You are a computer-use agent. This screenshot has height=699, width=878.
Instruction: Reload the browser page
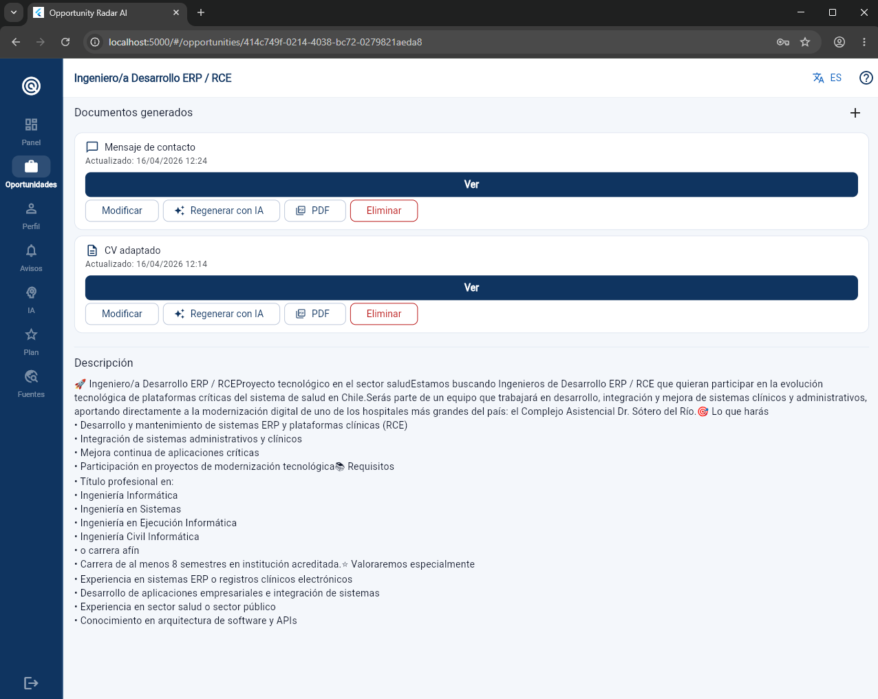[65, 42]
